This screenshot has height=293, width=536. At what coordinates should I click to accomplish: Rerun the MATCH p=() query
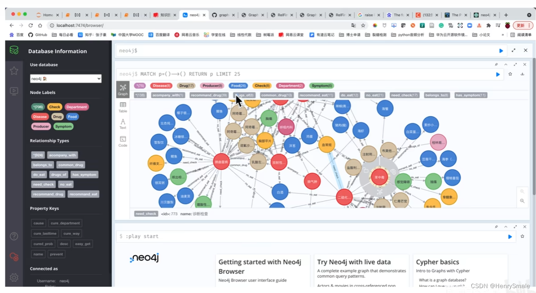[498, 74]
